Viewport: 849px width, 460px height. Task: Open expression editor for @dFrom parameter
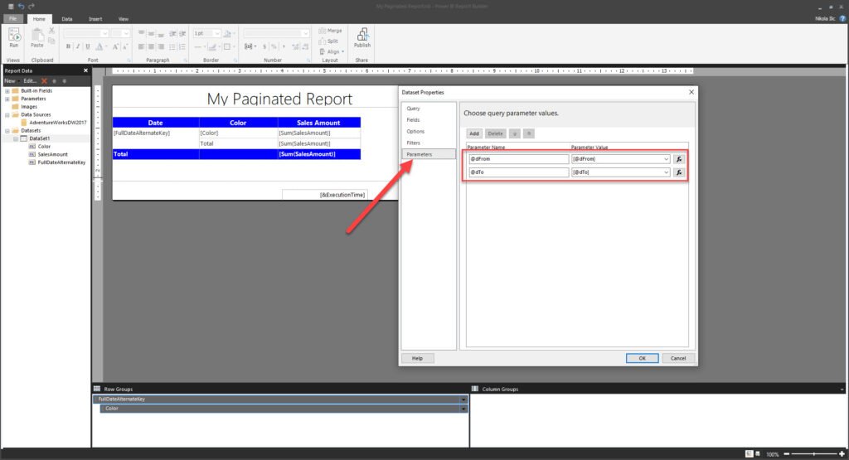click(679, 159)
